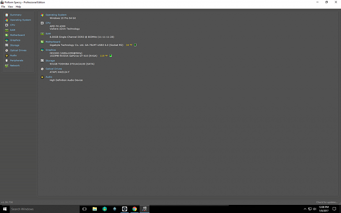Click the NVIDIA GeForce GT 610 text
The width and height of the screenshot is (341, 213).
(73, 56)
